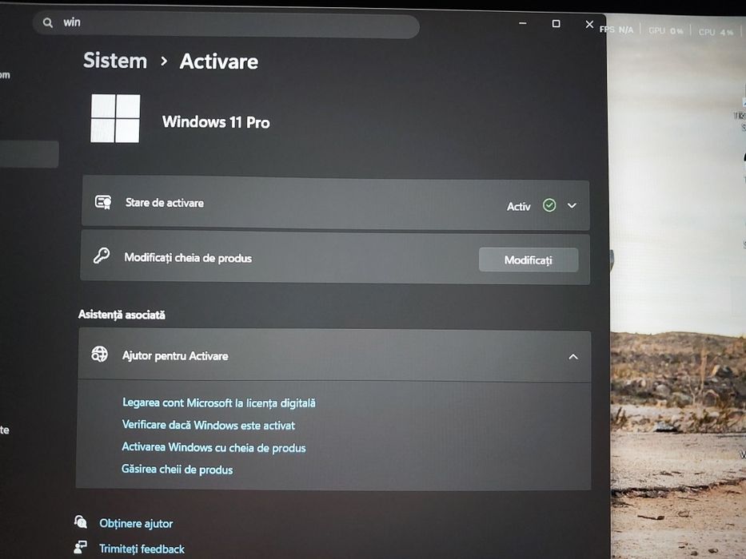The width and height of the screenshot is (746, 559).
Task: Select the highlighted sidebar navigation item
Action: 29,154
